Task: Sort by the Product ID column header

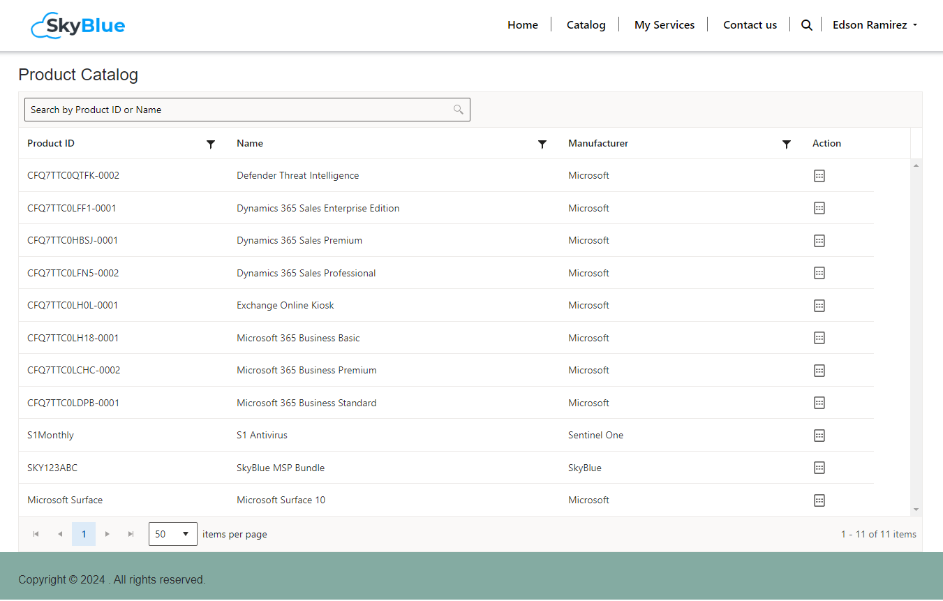Action: [x=51, y=143]
